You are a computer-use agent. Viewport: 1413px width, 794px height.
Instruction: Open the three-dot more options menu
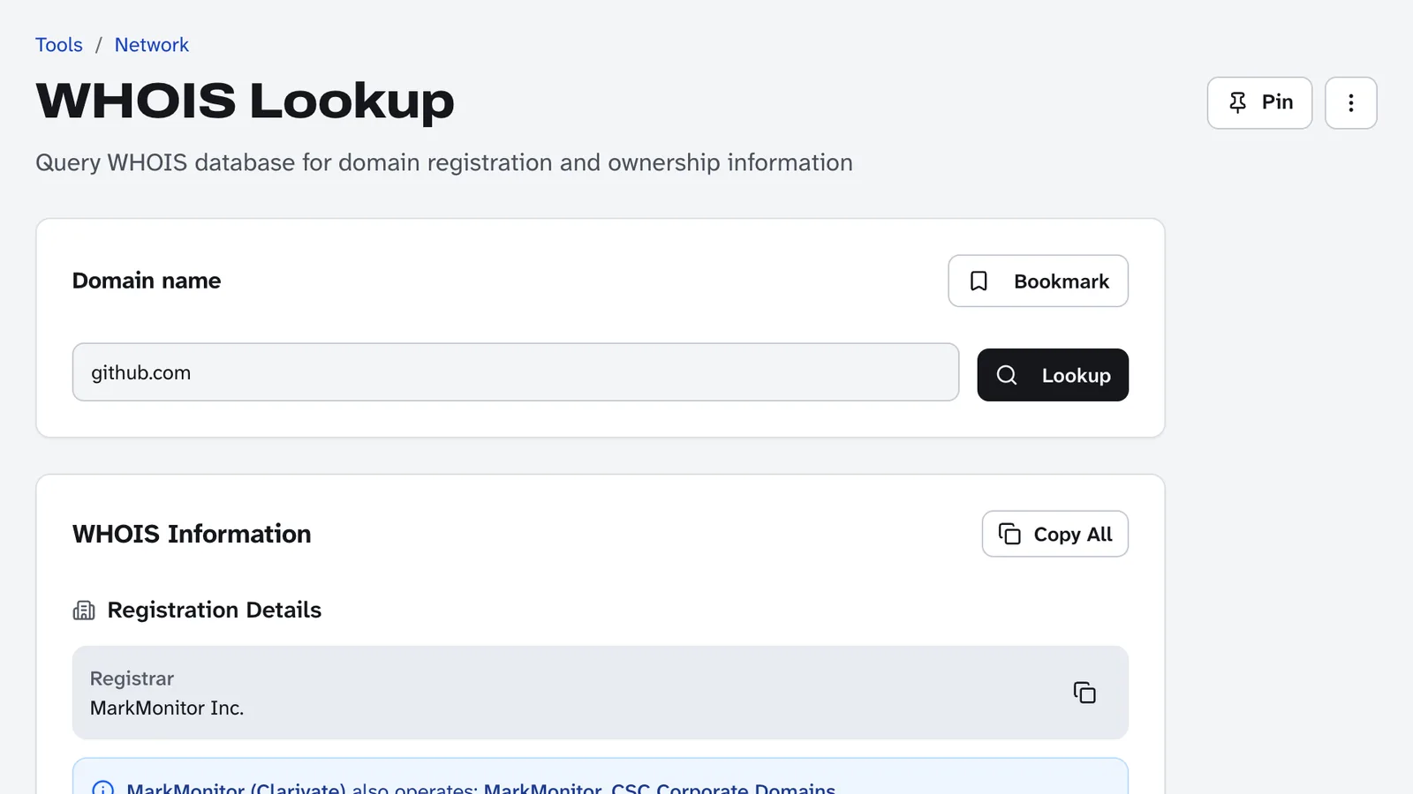click(1350, 102)
